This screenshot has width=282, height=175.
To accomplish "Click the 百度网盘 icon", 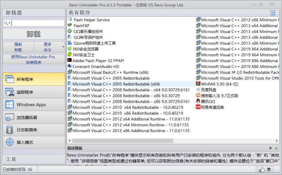I will click(x=198, y=89).
